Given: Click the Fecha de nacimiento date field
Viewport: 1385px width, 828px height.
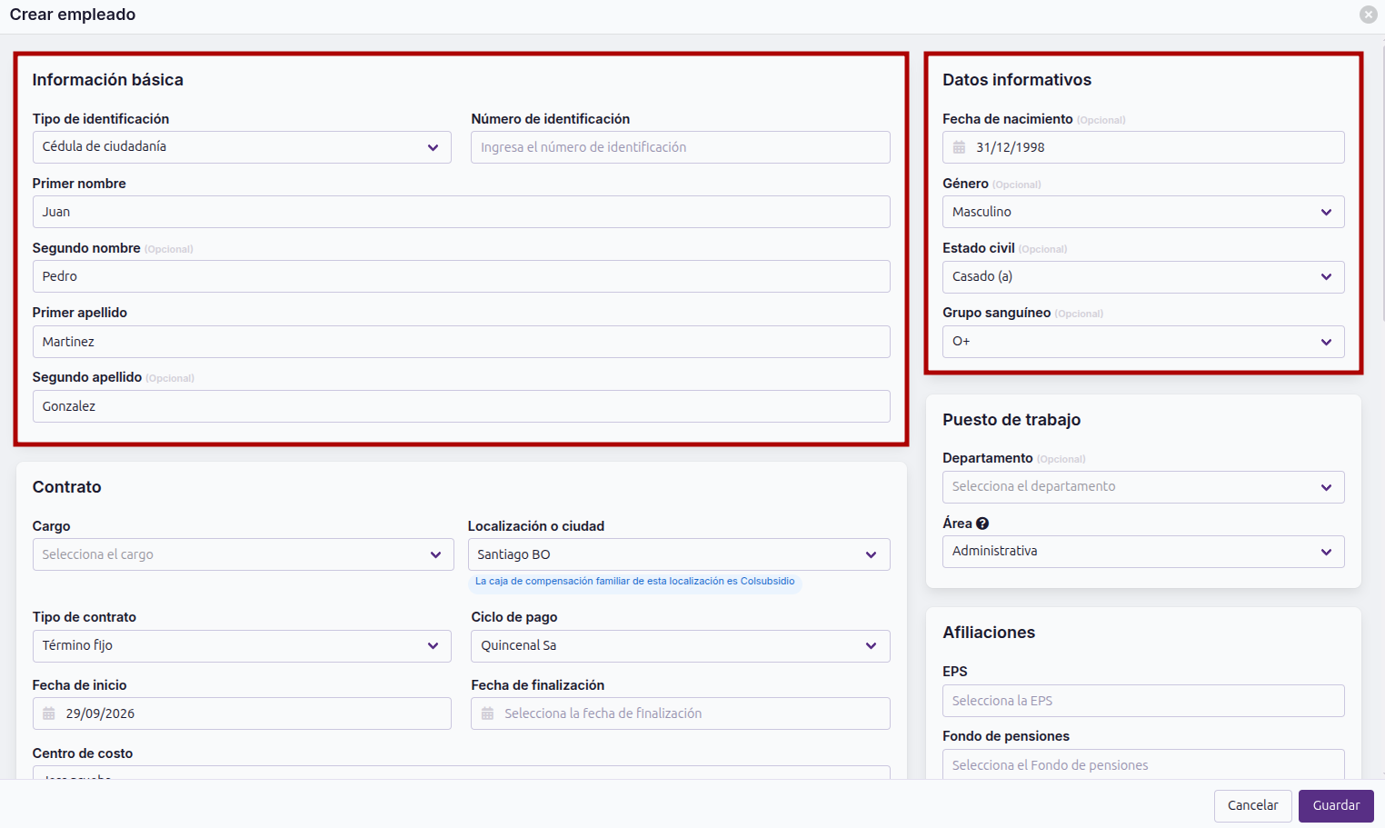Looking at the screenshot, I should click(x=1143, y=147).
